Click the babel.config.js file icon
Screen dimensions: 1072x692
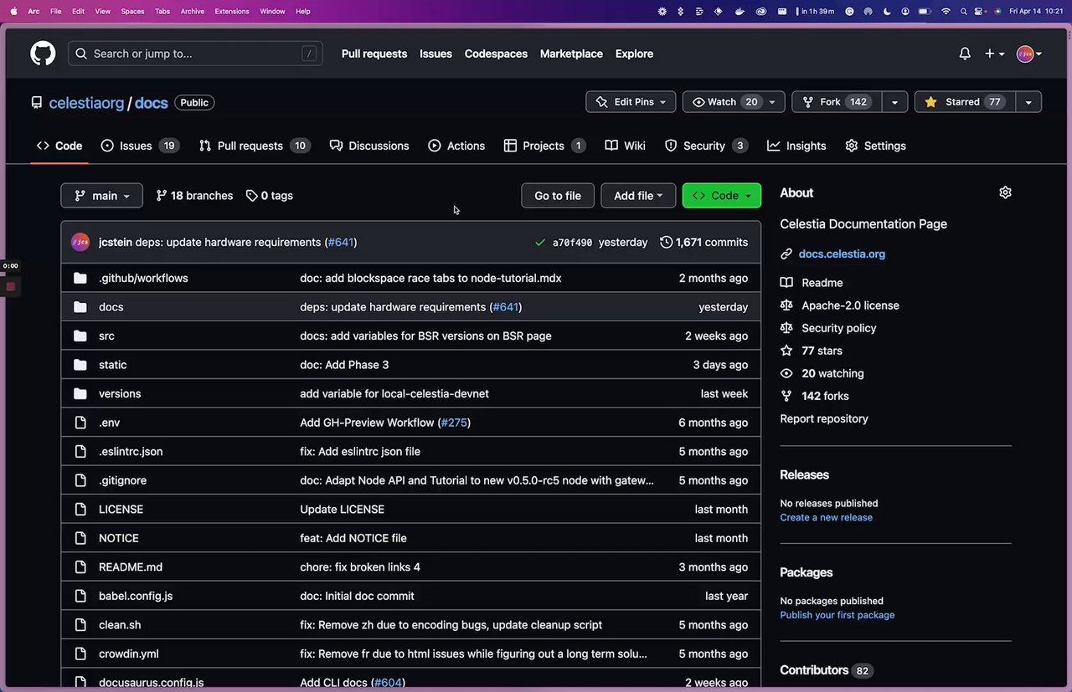coord(80,596)
